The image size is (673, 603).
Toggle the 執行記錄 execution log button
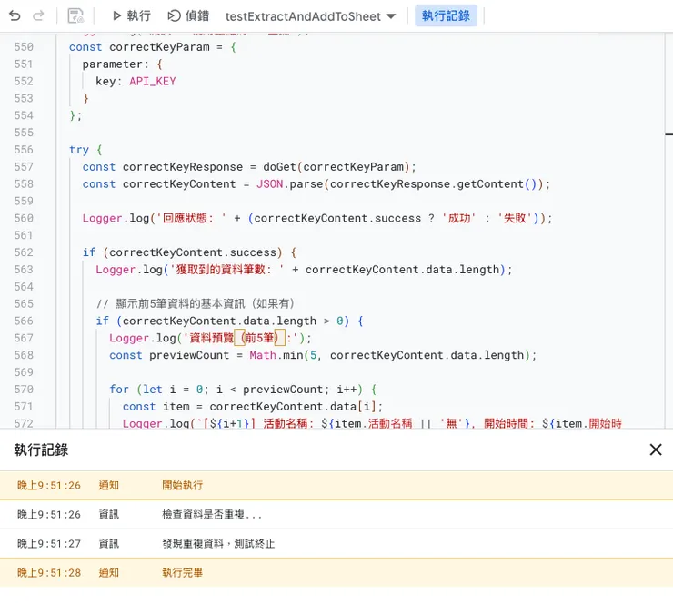coord(446,15)
